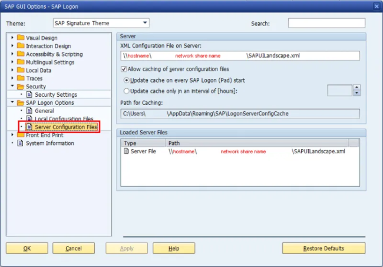This screenshot has width=383, height=267.
Task: Click the Interaction Design label
Action: click(x=48, y=46)
